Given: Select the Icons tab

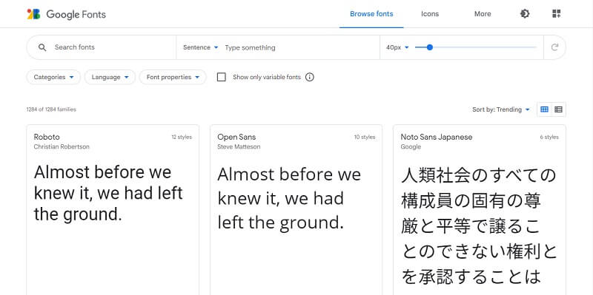Looking at the screenshot, I should click(430, 14).
